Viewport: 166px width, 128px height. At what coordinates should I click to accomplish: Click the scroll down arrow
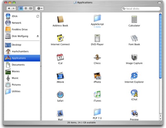161,119
